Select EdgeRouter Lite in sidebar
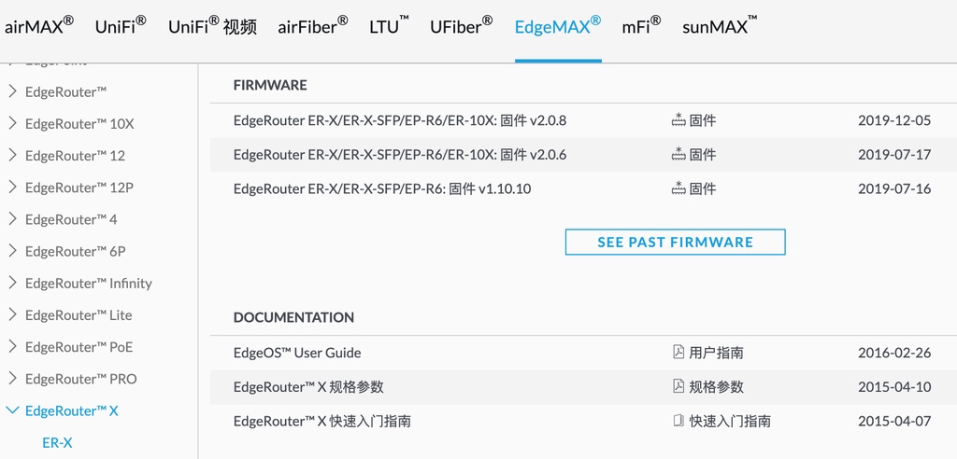 point(79,315)
